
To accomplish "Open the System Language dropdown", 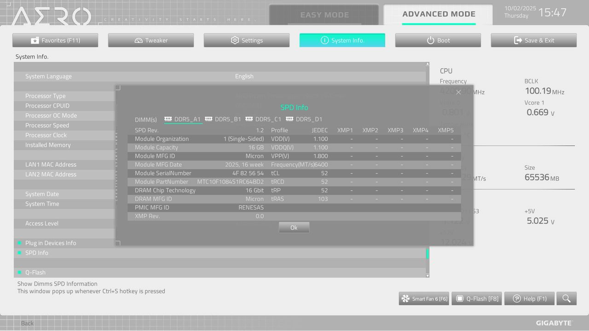I will point(244,76).
